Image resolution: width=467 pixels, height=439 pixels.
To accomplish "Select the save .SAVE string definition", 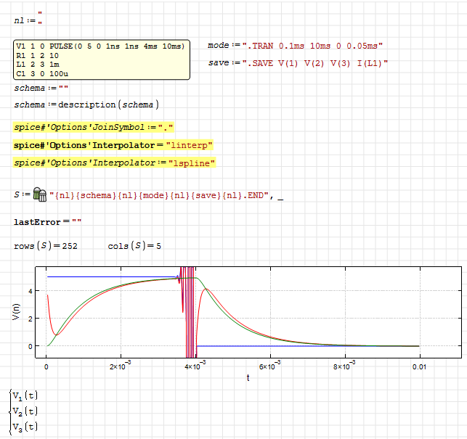I will click(298, 63).
